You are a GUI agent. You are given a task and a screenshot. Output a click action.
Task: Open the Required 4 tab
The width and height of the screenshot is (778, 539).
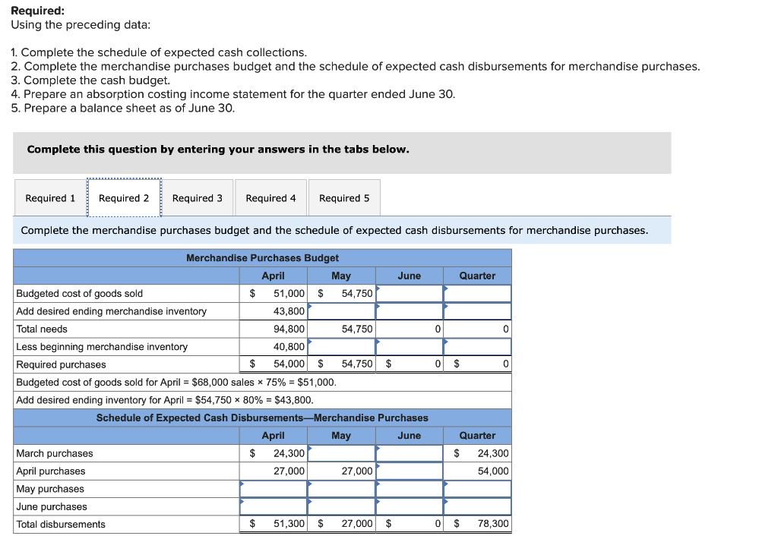(270, 197)
